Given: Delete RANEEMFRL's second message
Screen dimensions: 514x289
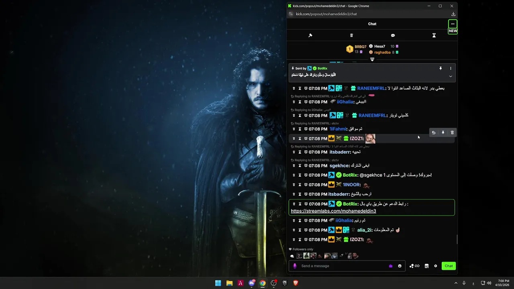Looking at the screenshot, I should 294,116.
